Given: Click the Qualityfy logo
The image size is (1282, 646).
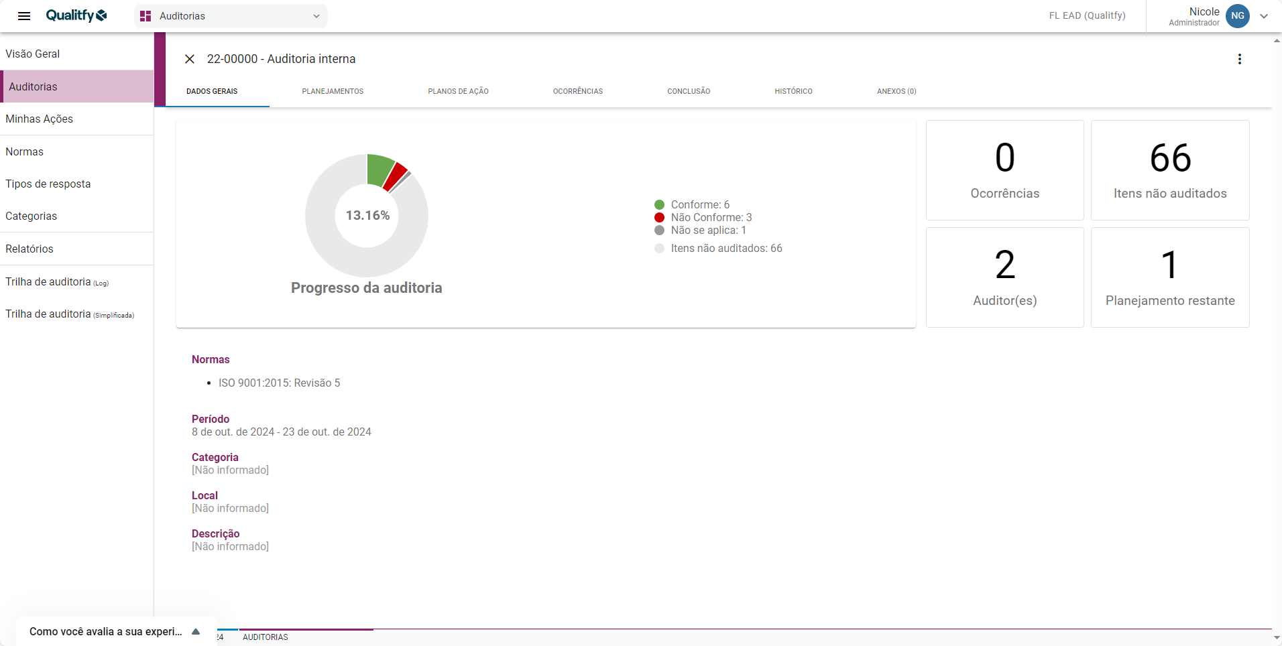Looking at the screenshot, I should point(76,15).
